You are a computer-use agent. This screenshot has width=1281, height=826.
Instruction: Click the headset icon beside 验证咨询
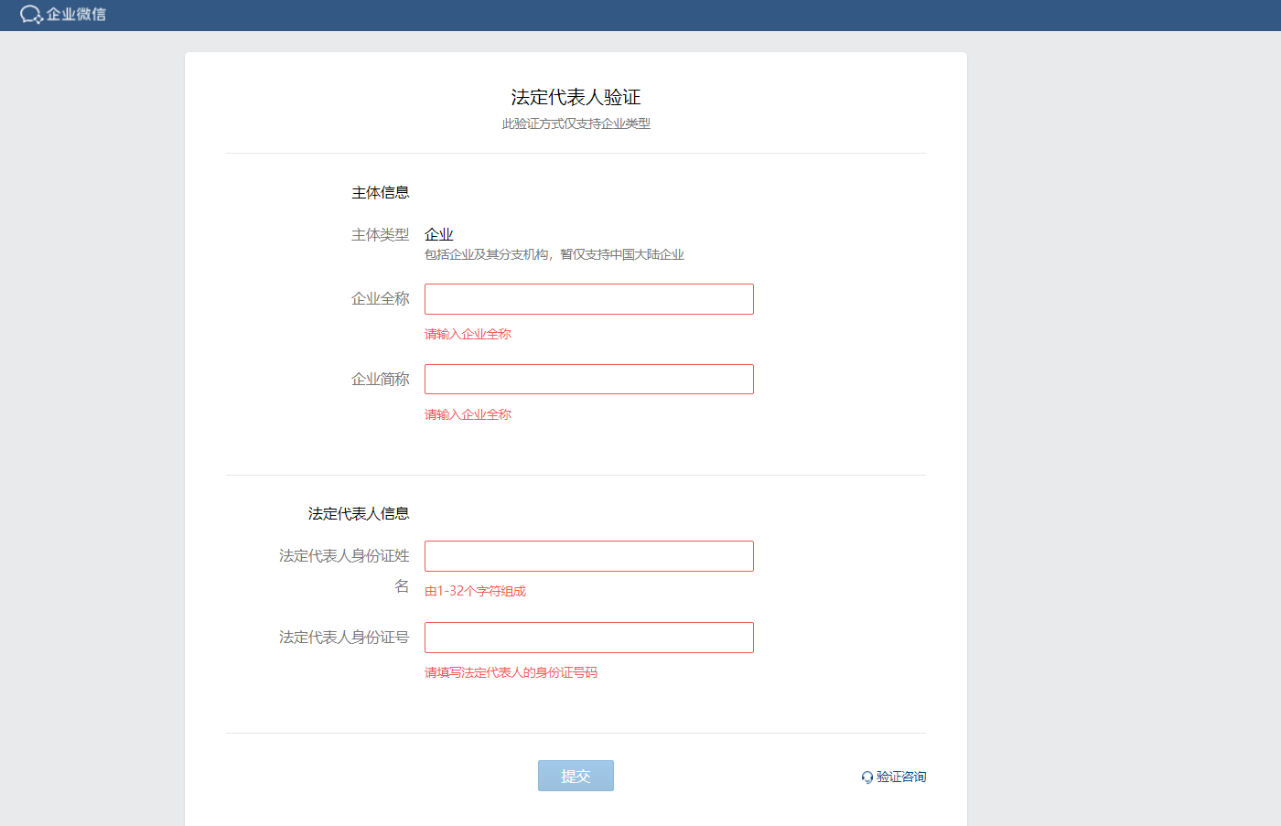click(867, 777)
